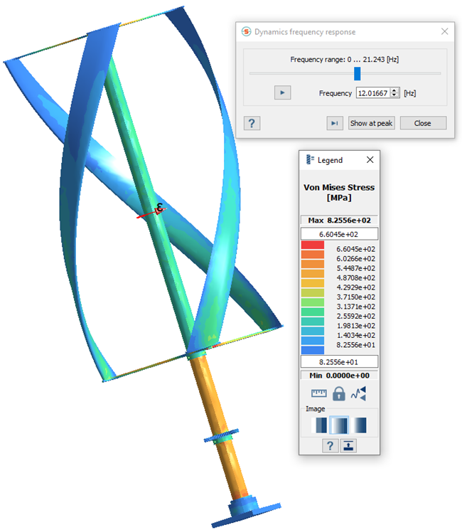Image resolution: width=462 pixels, height=530 pixels.
Task: Click the upper legend limit field 6.6045e+02
Action: [x=339, y=233]
